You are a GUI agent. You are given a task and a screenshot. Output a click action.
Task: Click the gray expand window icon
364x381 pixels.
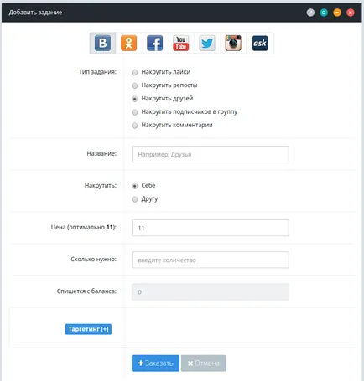(310, 13)
